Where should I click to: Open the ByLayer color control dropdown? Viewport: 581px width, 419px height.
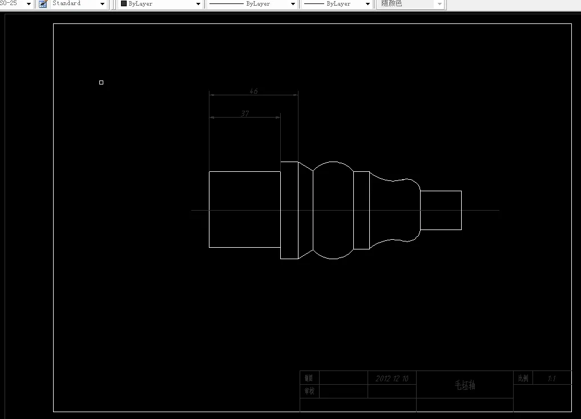pos(198,3)
